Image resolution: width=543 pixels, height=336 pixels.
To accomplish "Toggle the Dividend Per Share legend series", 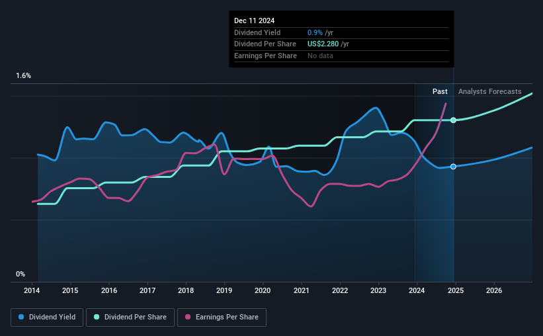I will point(130,317).
